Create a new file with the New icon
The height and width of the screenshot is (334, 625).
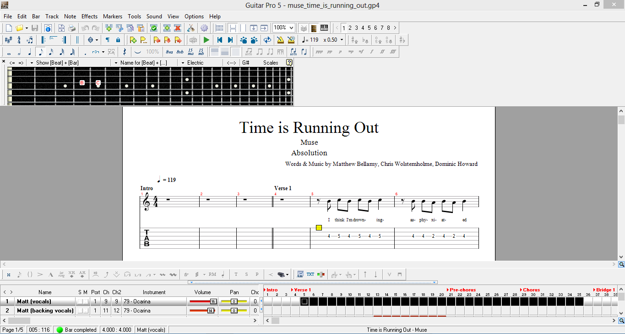pos(8,28)
